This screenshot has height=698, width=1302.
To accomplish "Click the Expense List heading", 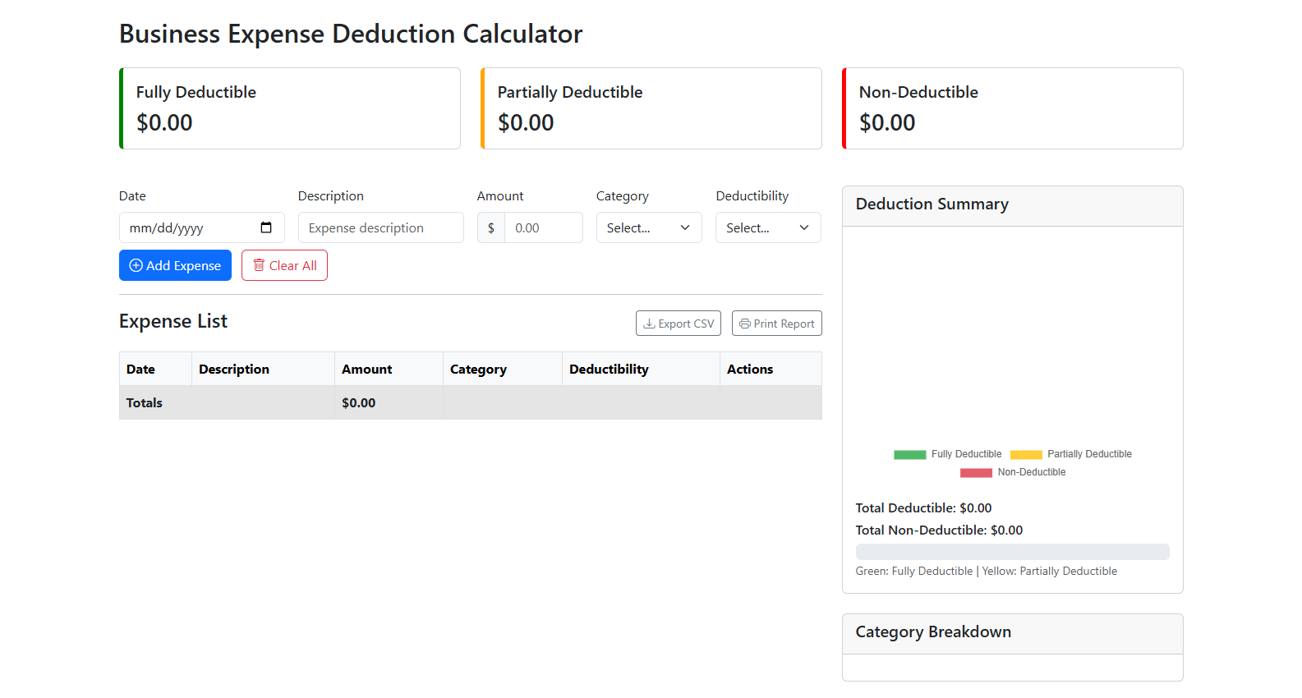I will (x=173, y=321).
